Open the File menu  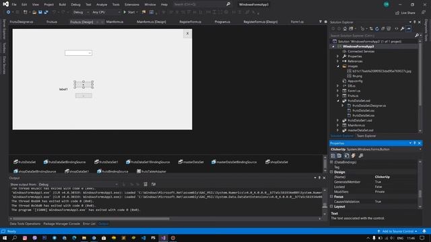(x=14, y=5)
